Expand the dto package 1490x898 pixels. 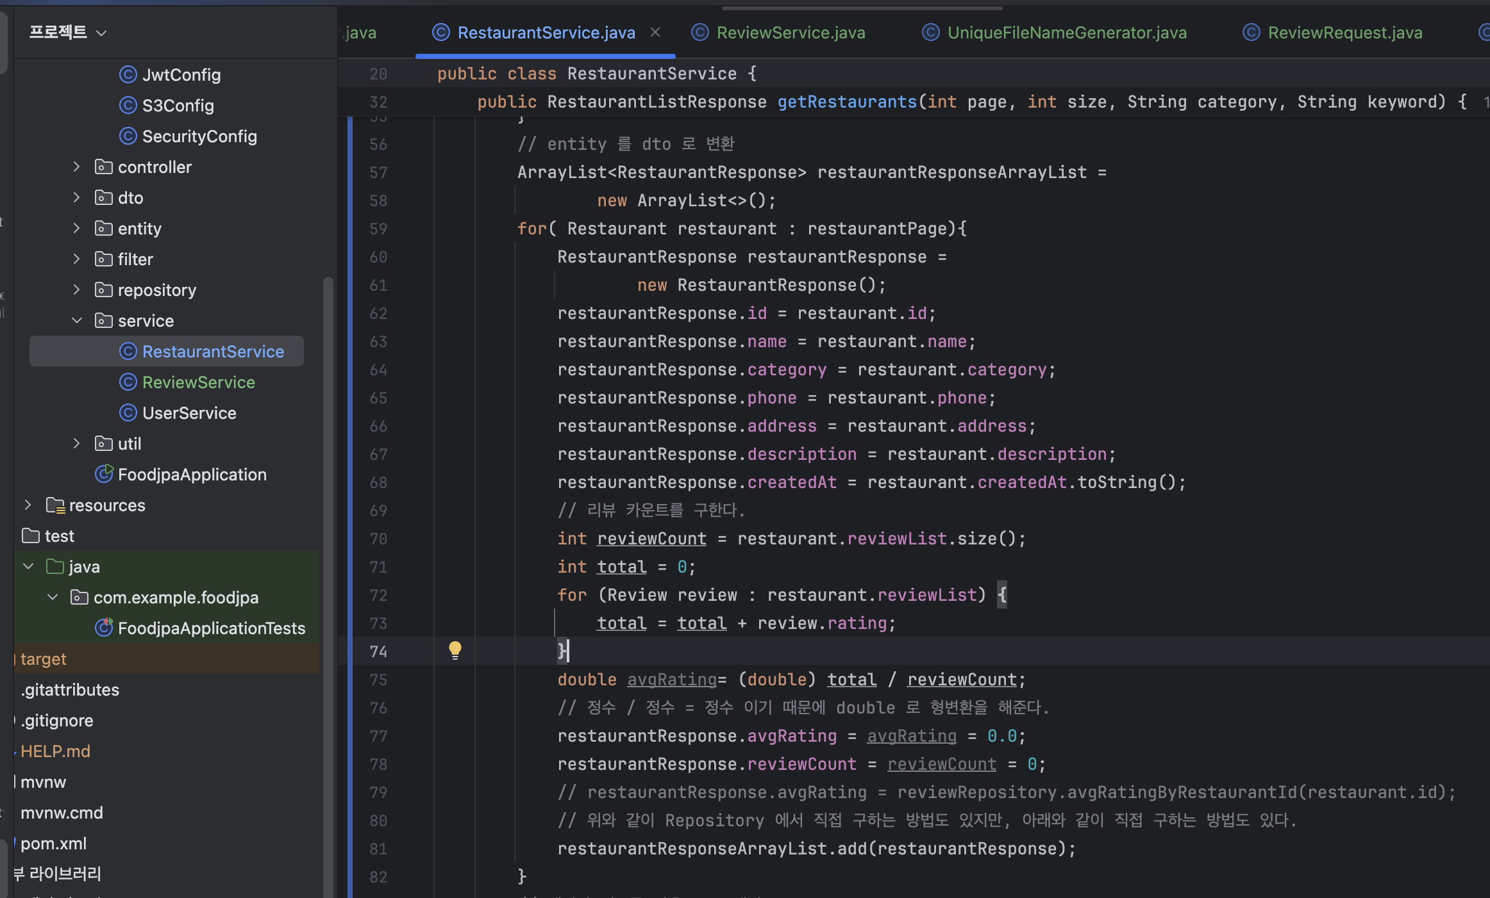(x=76, y=198)
